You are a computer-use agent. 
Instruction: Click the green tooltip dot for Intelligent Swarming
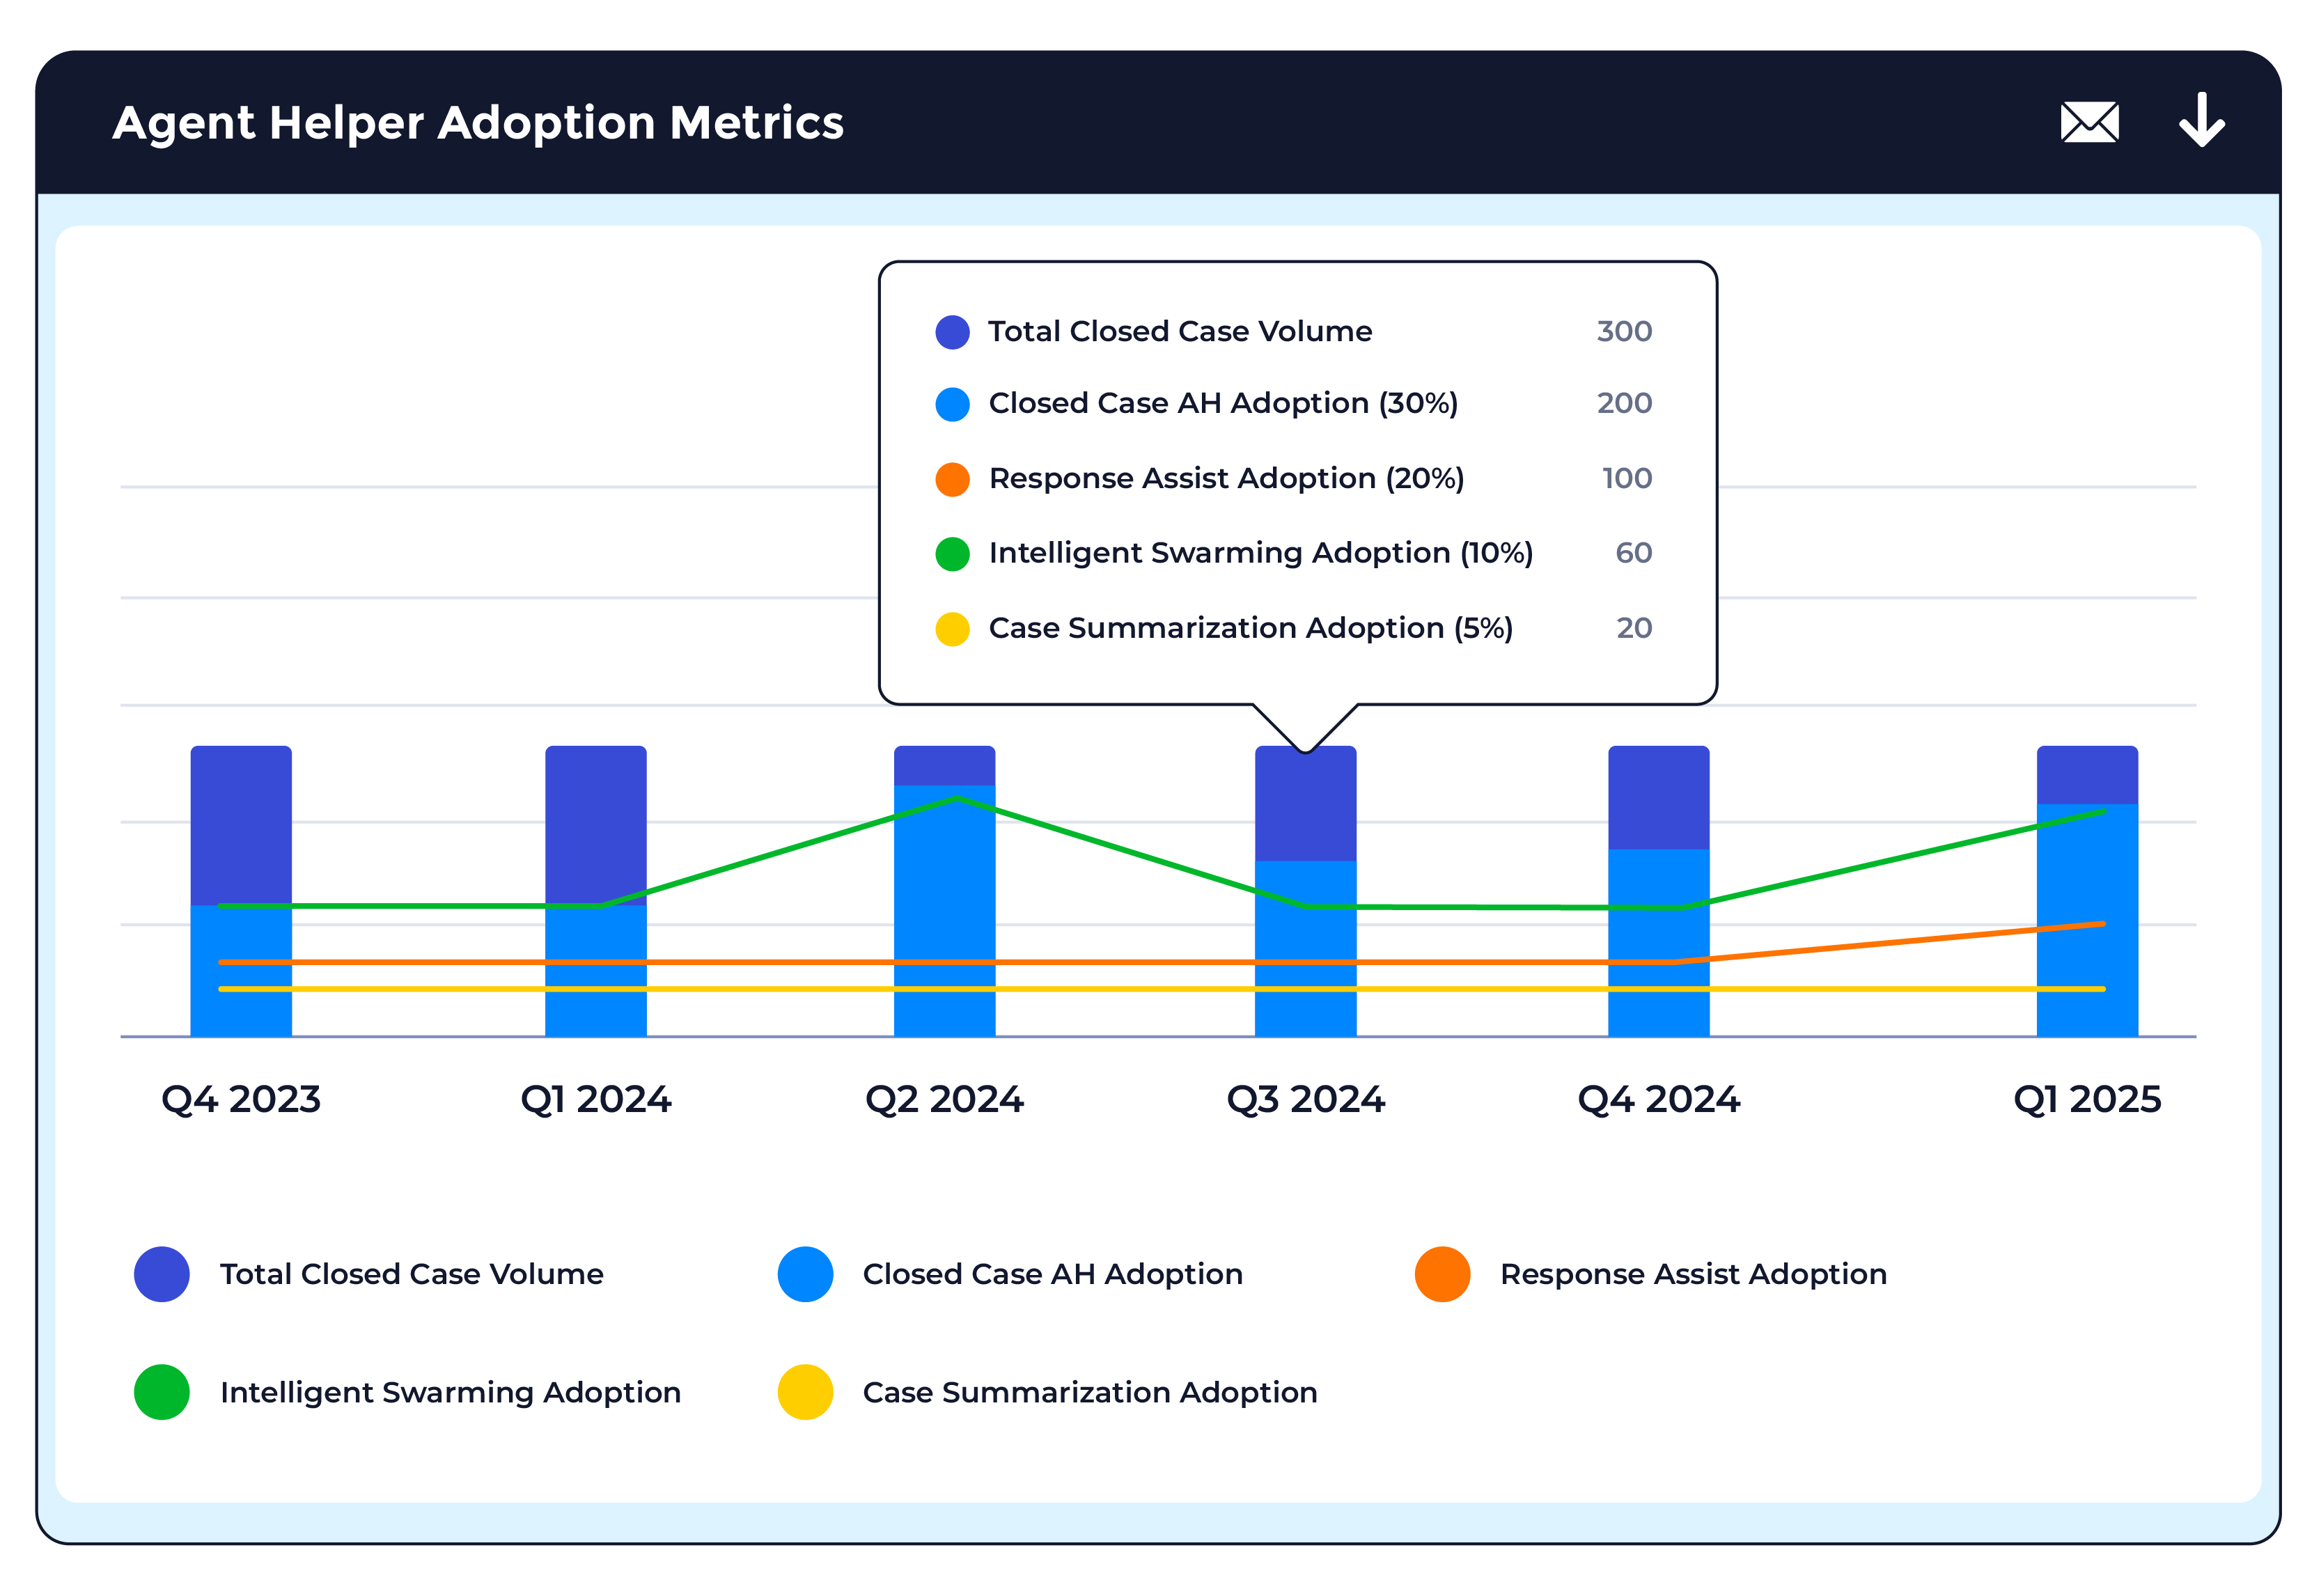[x=952, y=554]
